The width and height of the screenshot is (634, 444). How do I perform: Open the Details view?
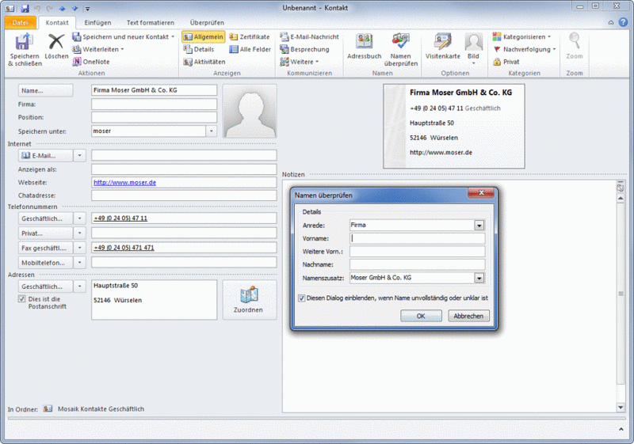(199, 49)
